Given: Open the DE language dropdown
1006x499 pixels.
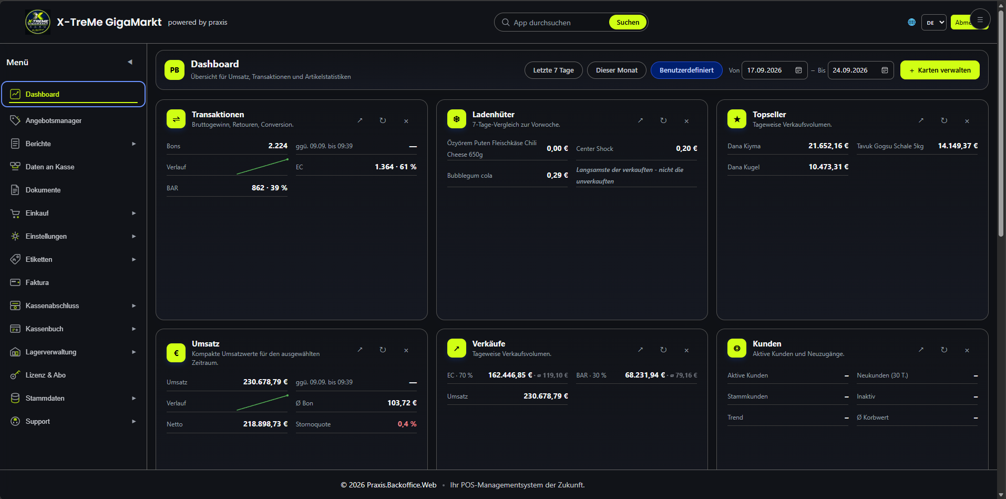Looking at the screenshot, I should [x=934, y=22].
